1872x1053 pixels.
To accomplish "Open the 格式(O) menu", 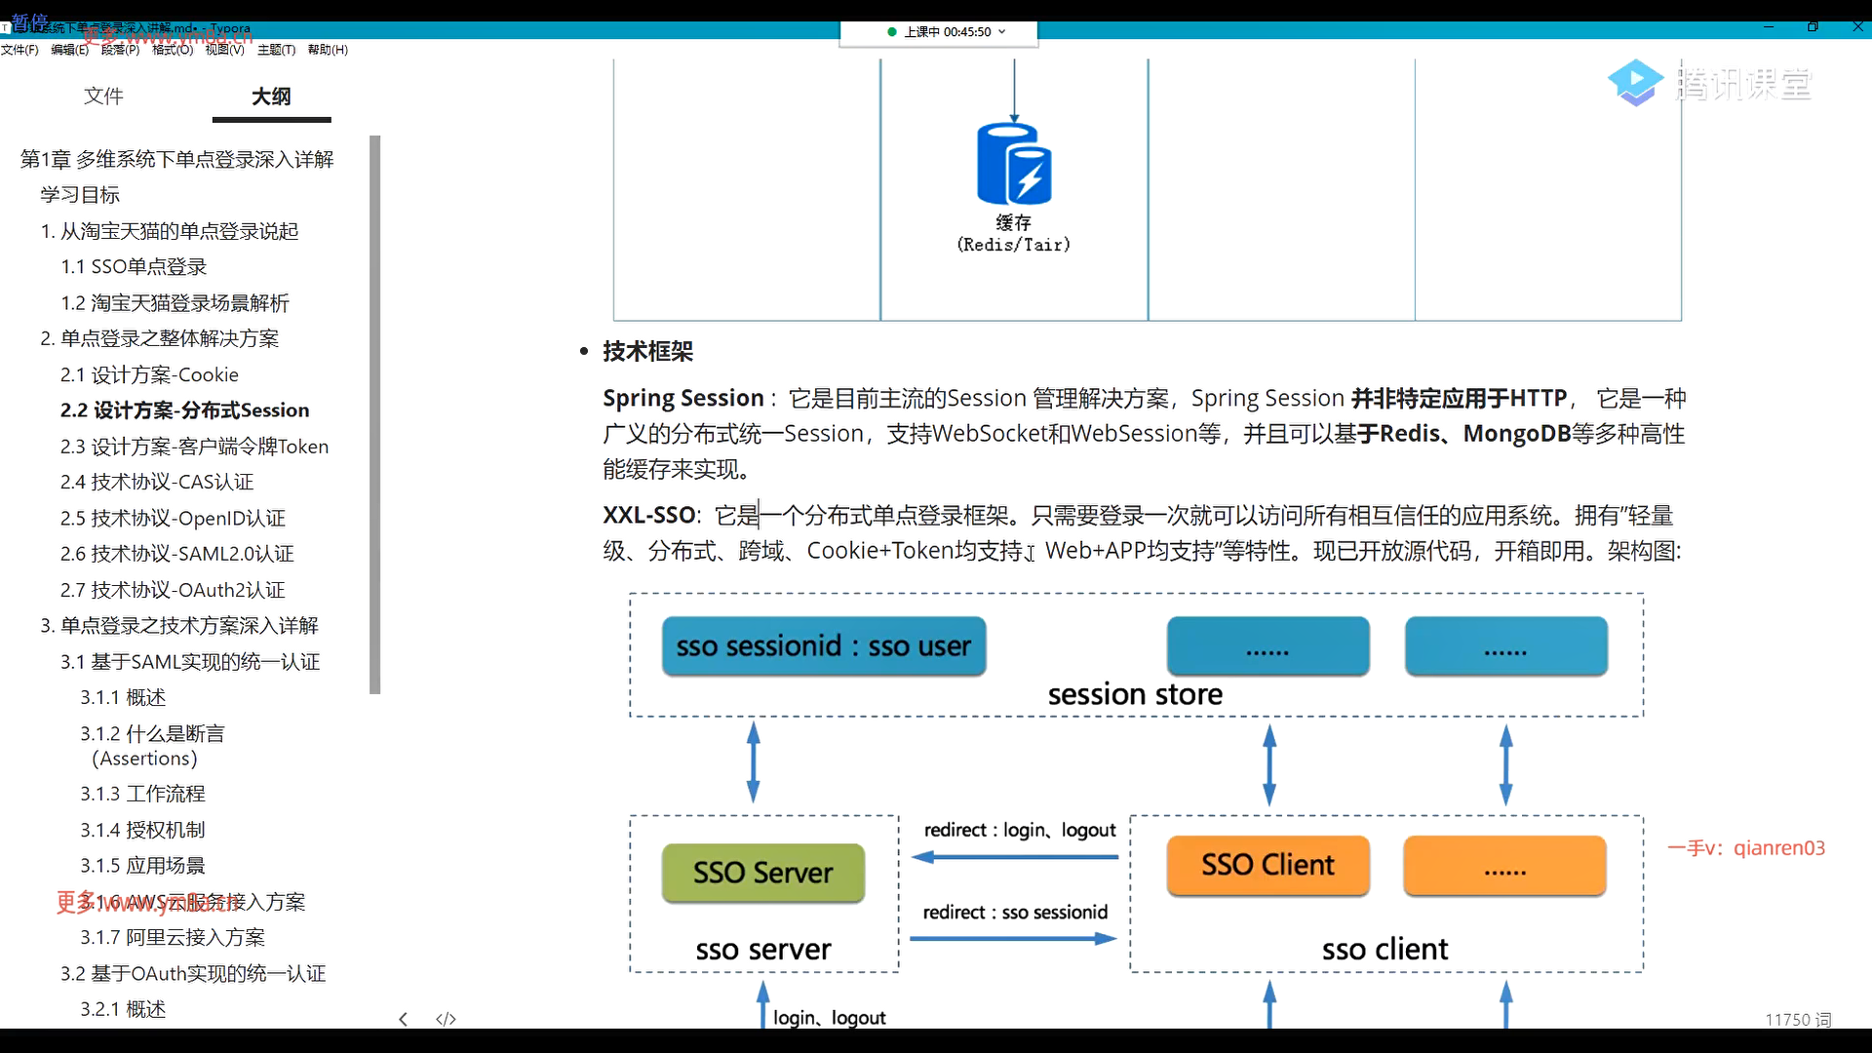I will click(173, 50).
